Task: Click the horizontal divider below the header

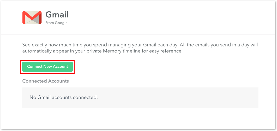Action: (138, 35)
